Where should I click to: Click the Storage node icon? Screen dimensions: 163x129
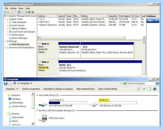(x=8, y=41)
